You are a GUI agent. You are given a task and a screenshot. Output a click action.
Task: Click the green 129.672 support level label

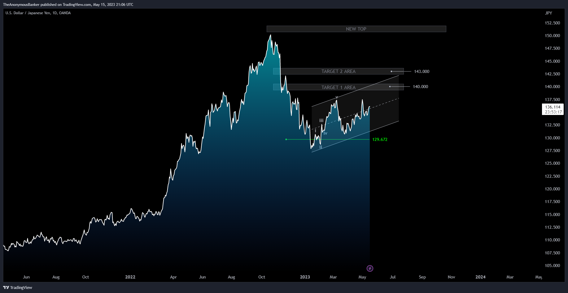click(x=380, y=139)
